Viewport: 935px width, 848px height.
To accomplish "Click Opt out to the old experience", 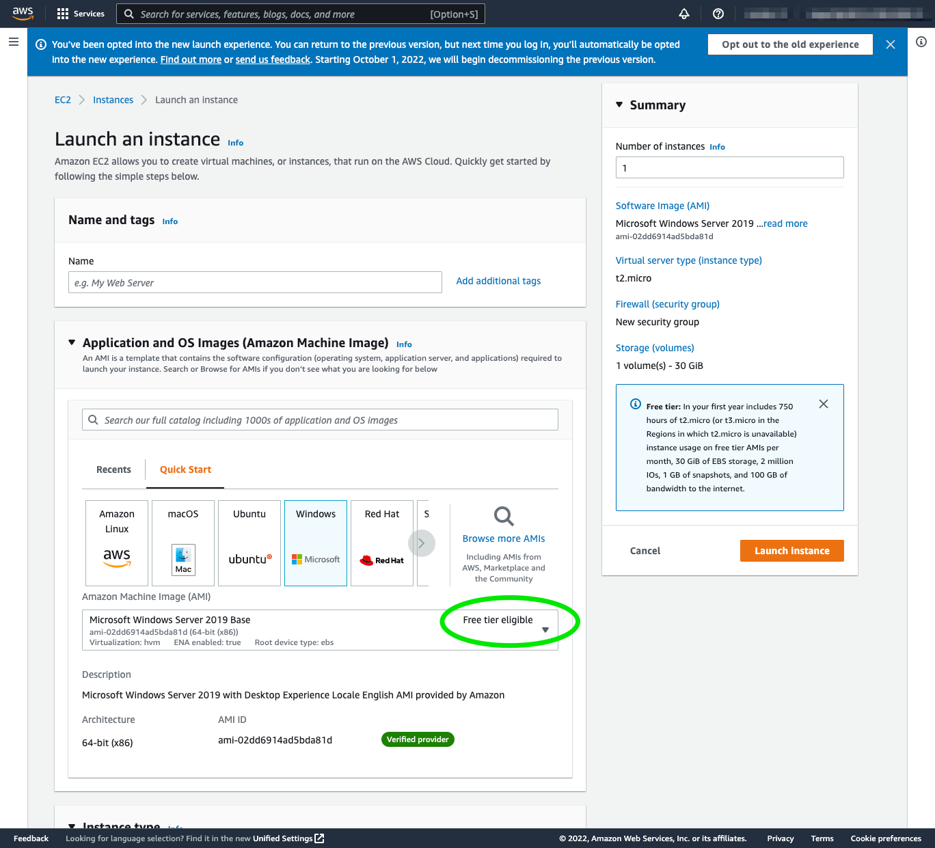I will (789, 44).
